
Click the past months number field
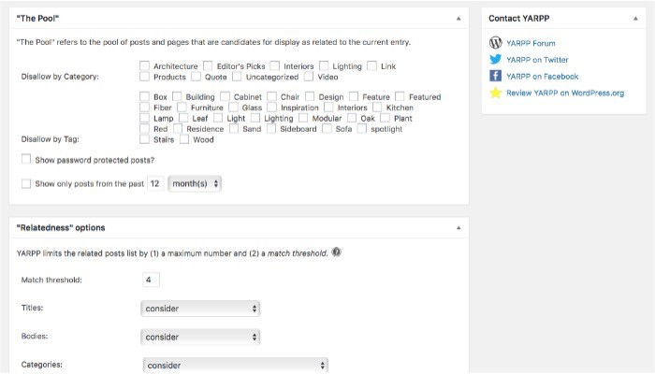pos(155,184)
